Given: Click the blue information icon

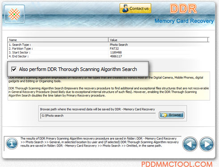Looking at the screenshot, I should click(x=12, y=144).
